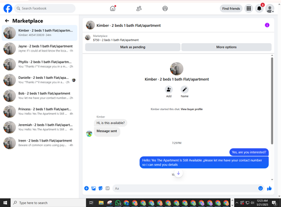The image size is (281, 207).
Task: Click Mark as pending button
Action: tap(133, 47)
